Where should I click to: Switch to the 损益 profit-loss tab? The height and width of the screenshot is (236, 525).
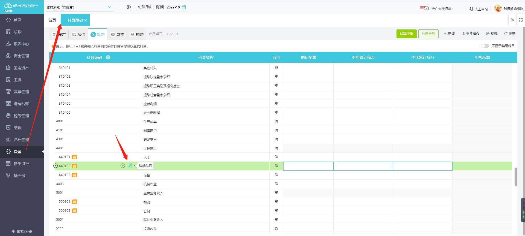point(137,34)
